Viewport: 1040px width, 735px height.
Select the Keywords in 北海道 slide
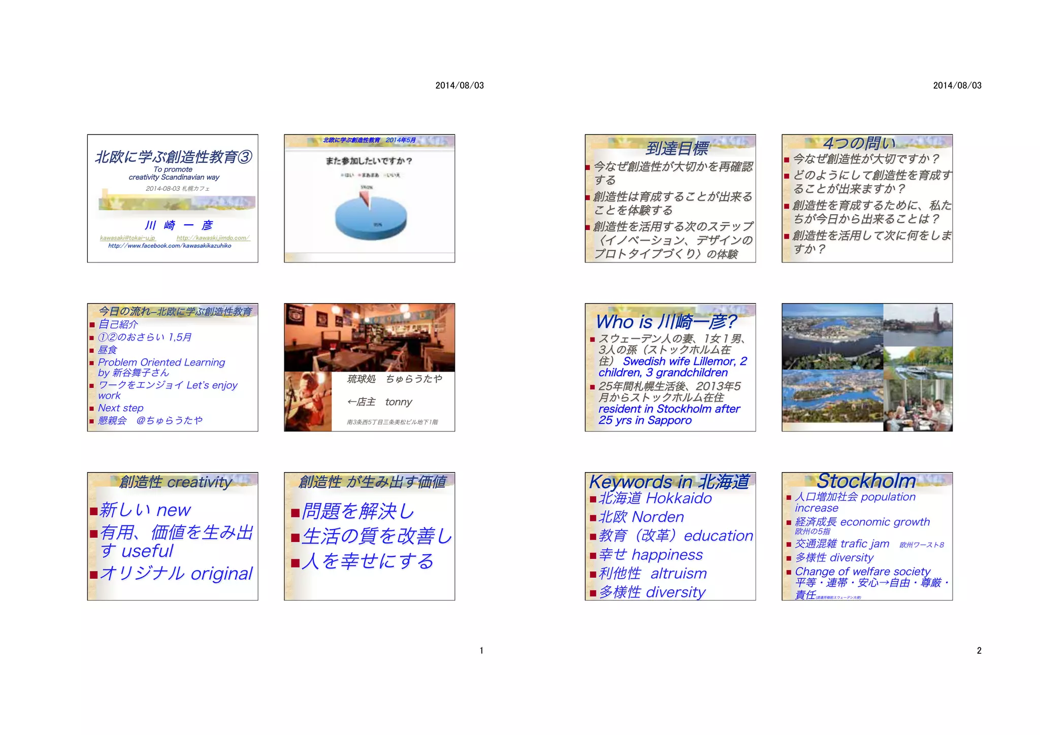(x=670, y=537)
